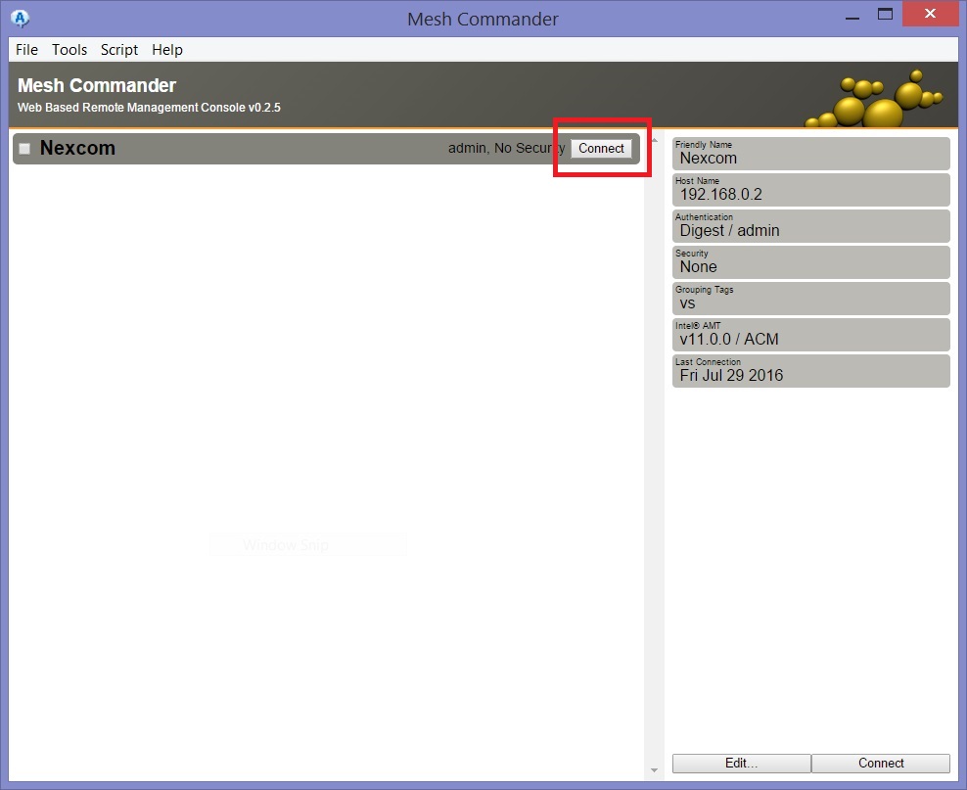This screenshot has height=790, width=967.
Task: Click the Authentication field Digest / admin
Action: (x=811, y=226)
